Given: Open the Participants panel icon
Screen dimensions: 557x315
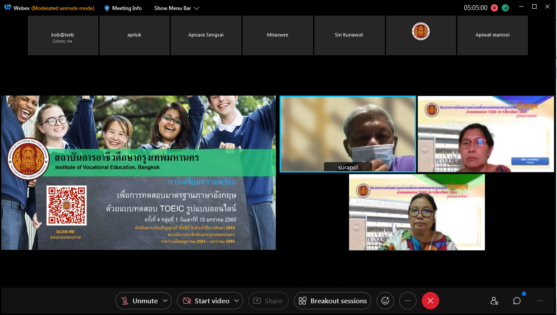Looking at the screenshot, I should click(x=494, y=301).
